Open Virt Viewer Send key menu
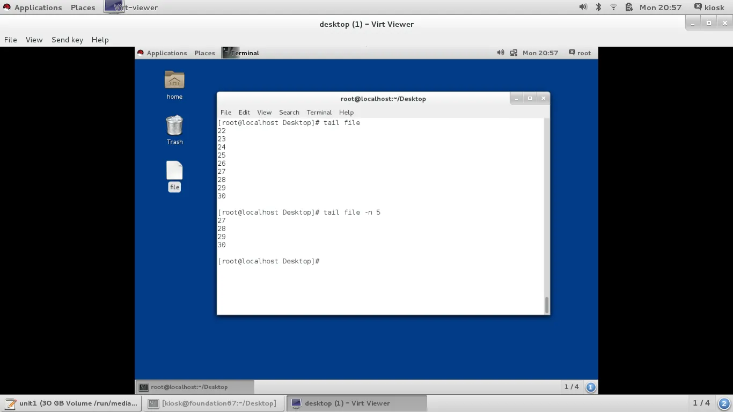This screenshot has width=733, height=412. point(67,40)
